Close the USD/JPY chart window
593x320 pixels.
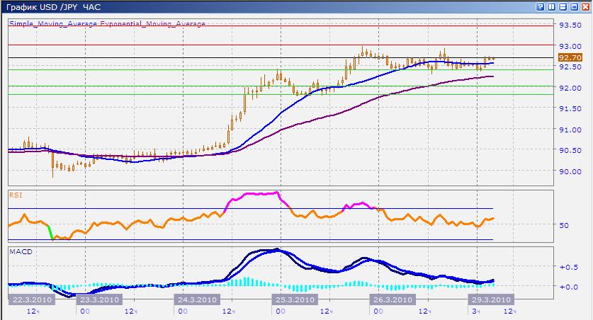585,6
